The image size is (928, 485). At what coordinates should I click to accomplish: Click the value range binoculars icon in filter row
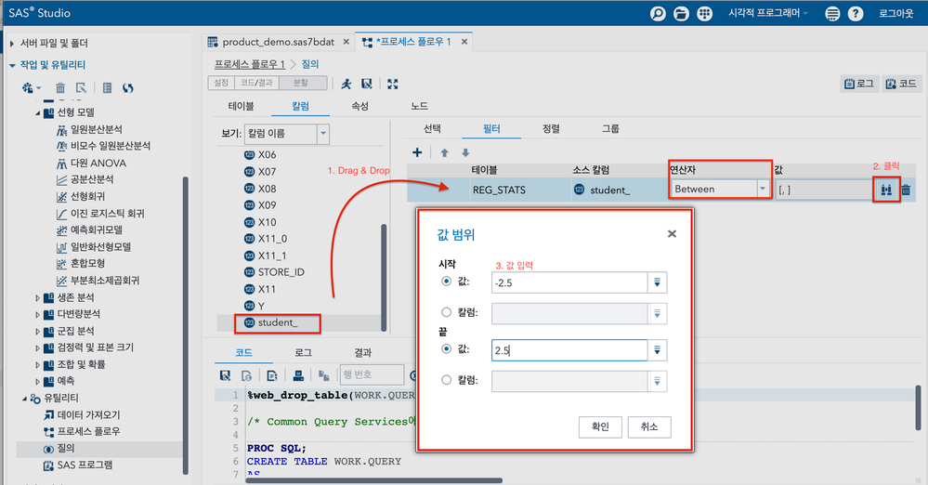pos(886,190)
